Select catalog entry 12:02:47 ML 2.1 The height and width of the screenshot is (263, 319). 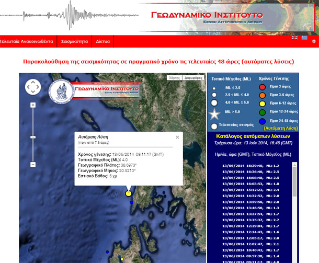coord(250,244)
